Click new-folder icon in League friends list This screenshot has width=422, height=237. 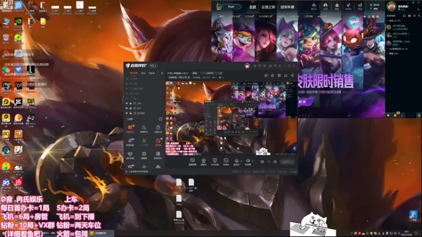pyautogui.click(x=409, y=16)
